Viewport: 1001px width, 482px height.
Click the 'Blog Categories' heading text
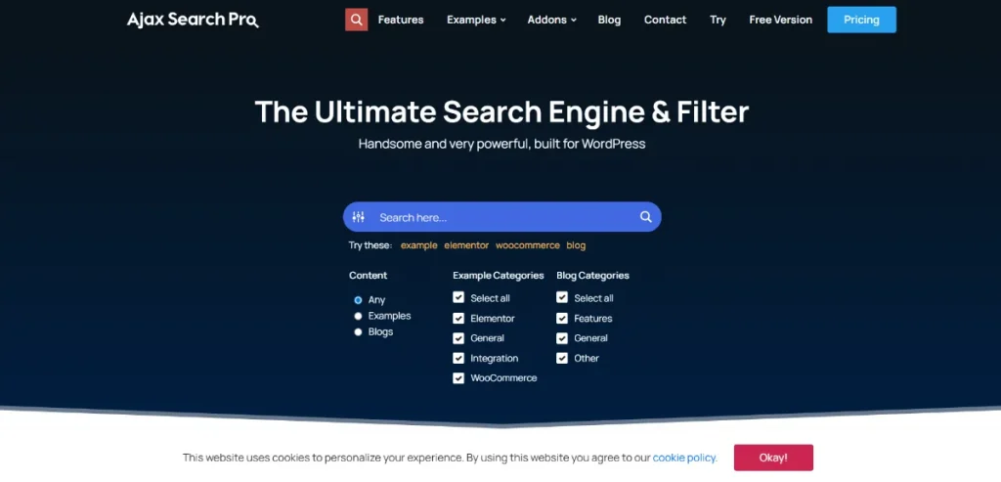point(592,275)
